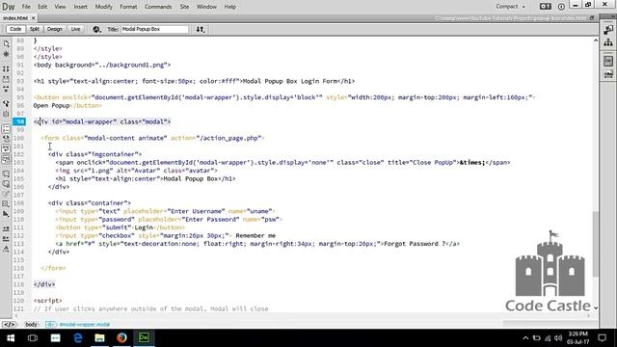Open the View menu
The width and height of the screenshot is (617, 347).
tap(60, 7)
